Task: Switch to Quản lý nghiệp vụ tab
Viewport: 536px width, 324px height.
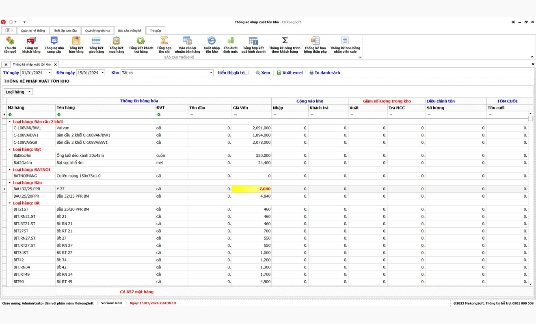Action: point(97,31)
